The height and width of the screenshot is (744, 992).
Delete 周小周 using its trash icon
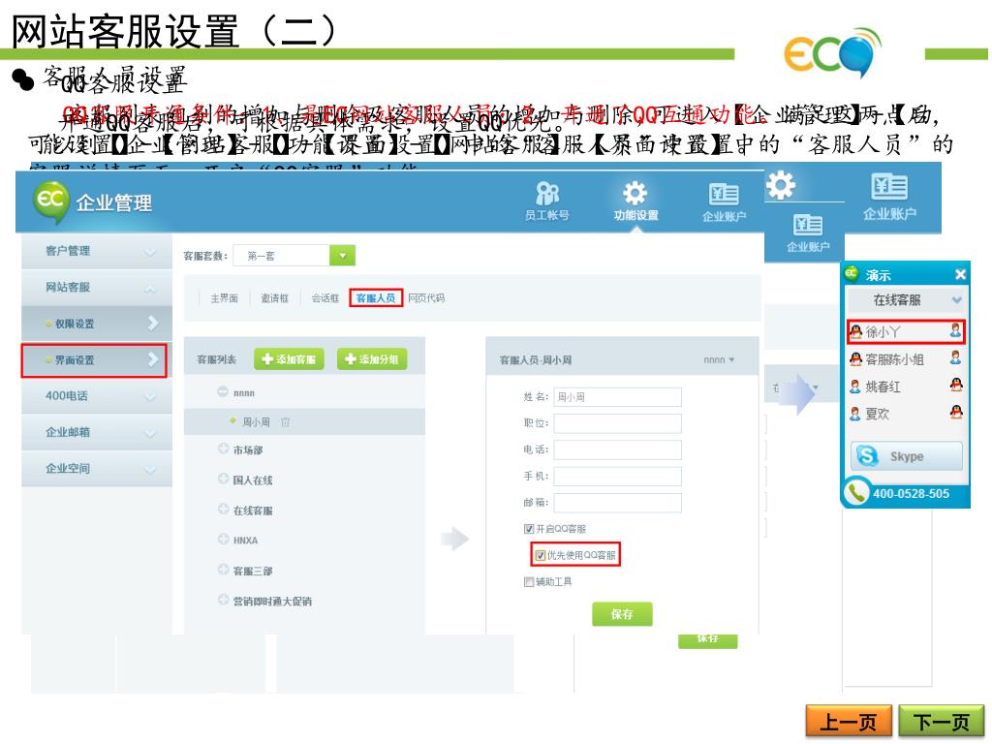[286, 422]
